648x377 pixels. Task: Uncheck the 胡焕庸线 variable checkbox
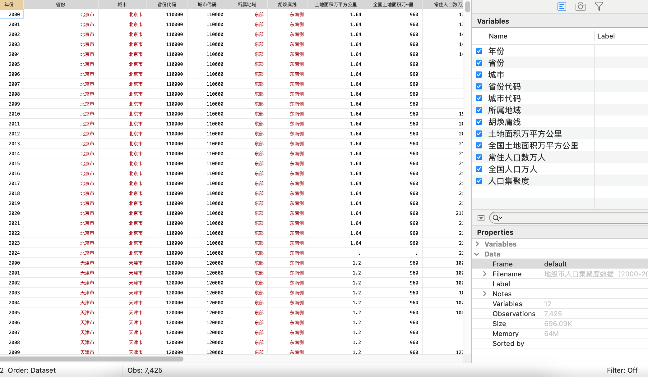pos(479,122)
